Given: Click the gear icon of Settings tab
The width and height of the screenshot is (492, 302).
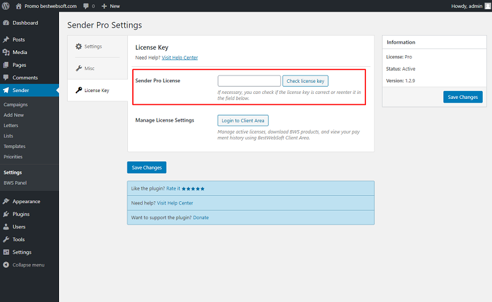Looking at the screenshot, I should pos(79,47).
